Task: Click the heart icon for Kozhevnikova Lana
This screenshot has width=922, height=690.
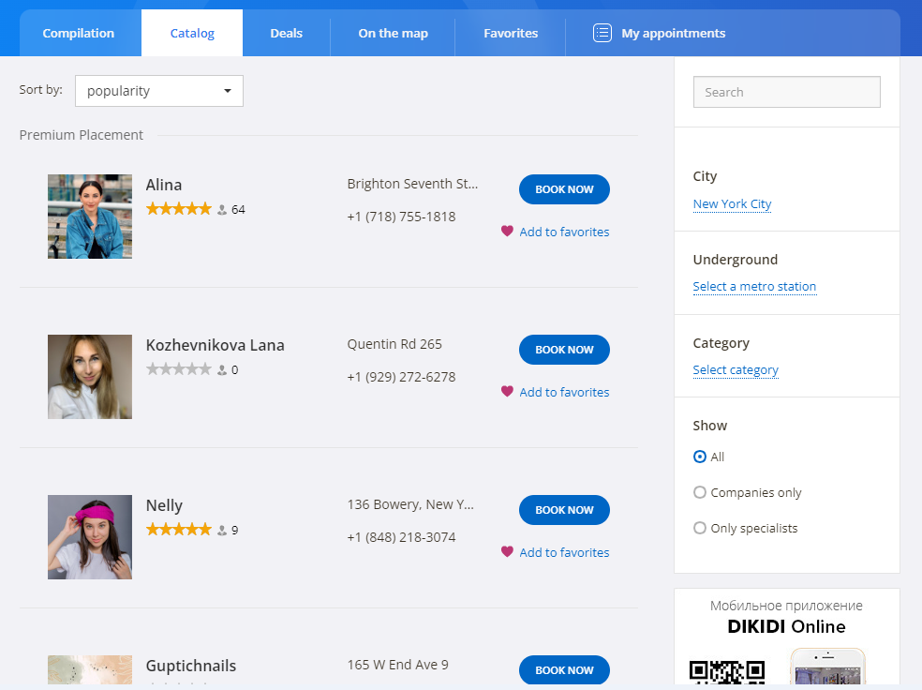Action: (x=507, y=391)
